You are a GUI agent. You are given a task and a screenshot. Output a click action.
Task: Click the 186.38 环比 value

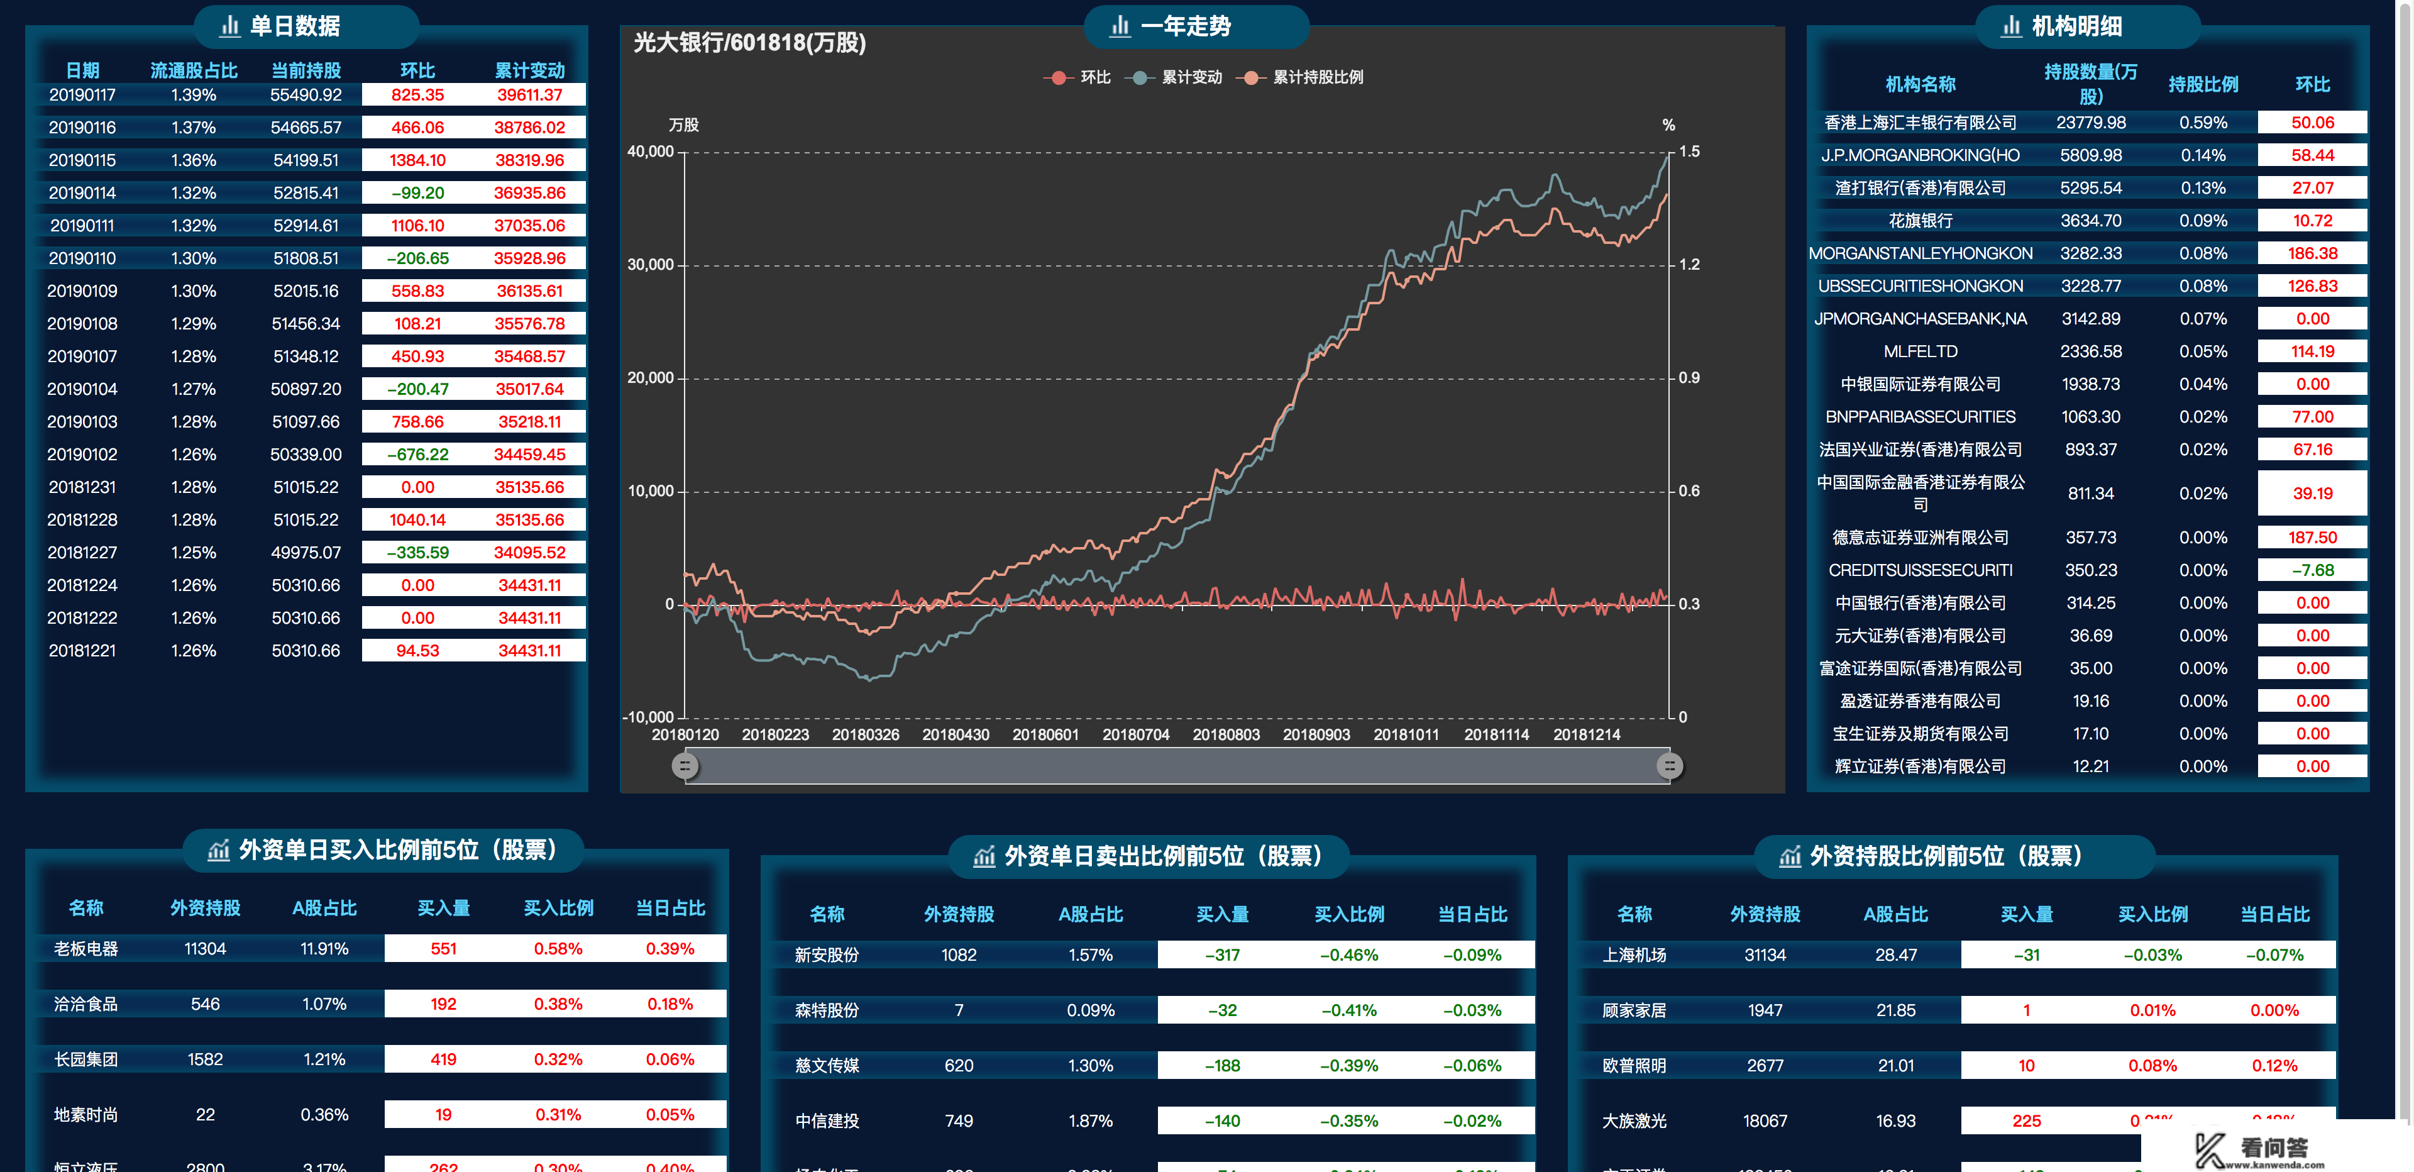(x=2312, y=254)
